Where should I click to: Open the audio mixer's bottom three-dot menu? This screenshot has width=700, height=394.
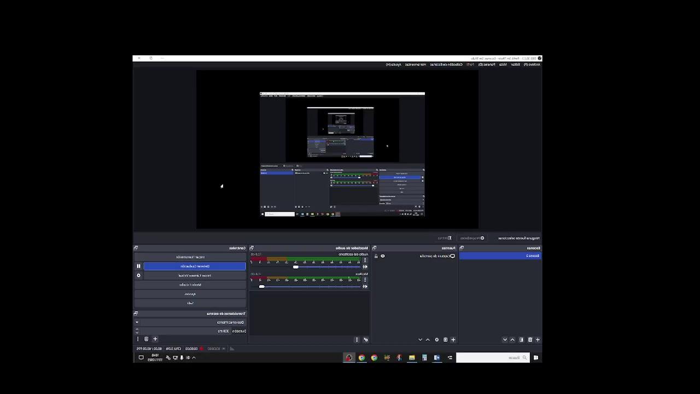click(357, 339)
